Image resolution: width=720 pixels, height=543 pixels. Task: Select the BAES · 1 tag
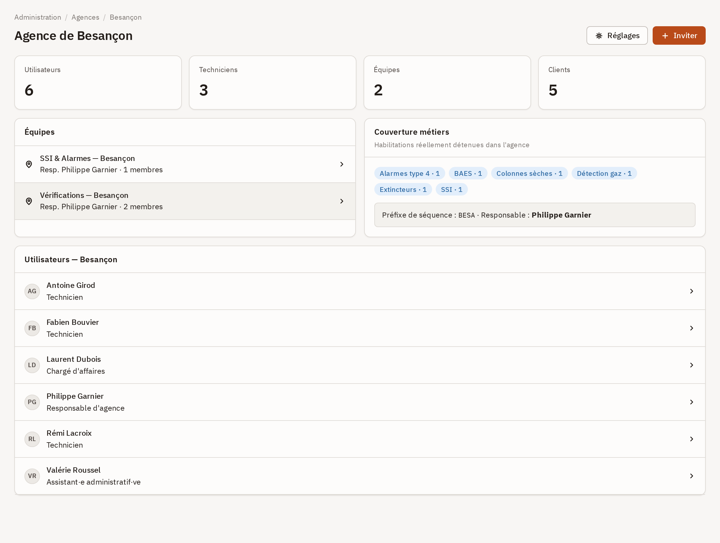coord(468,173)
